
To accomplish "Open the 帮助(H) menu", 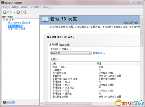I will click(47, 7).
